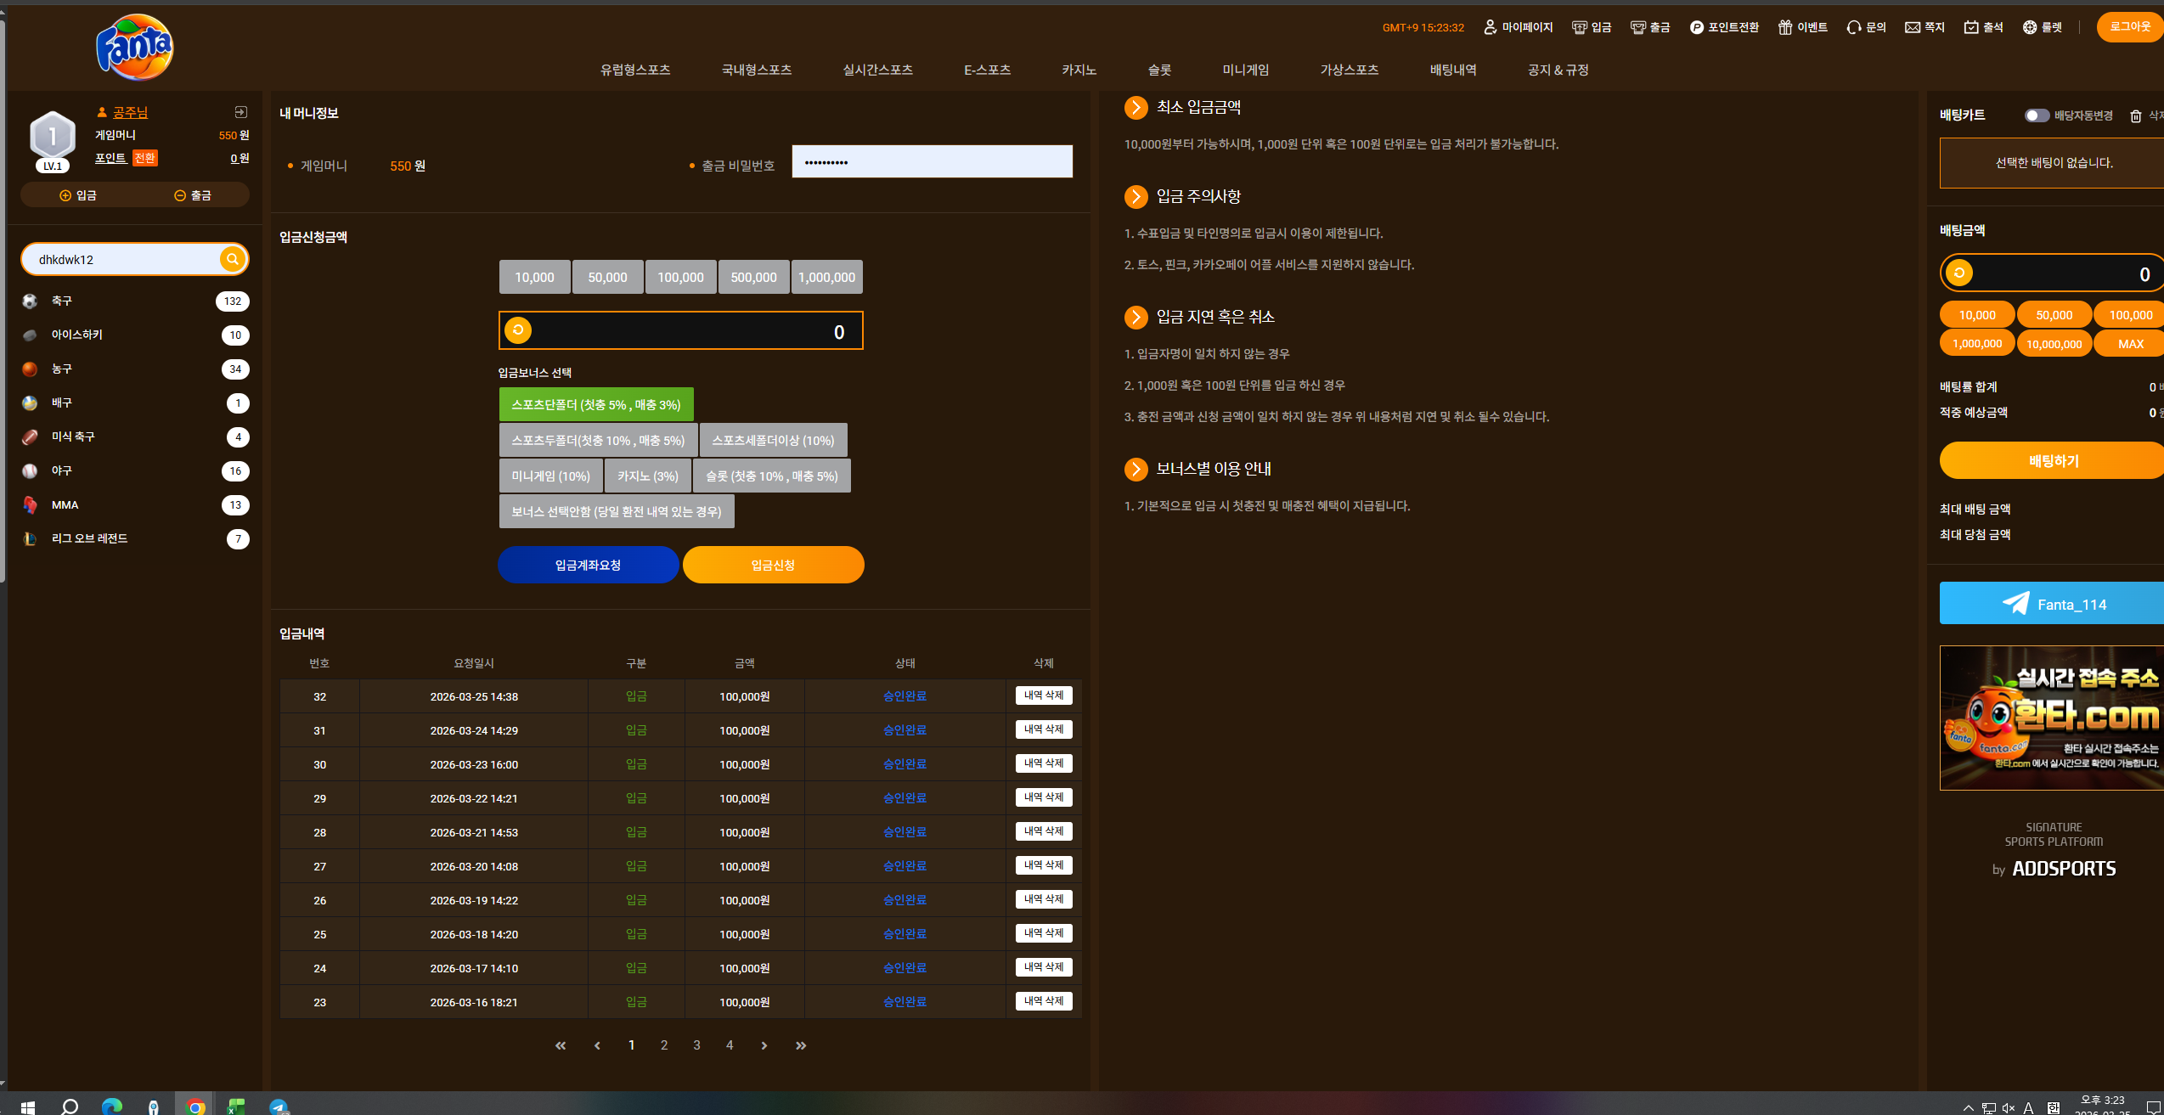
Task: Delete history entry number 32
Action: [1044, 695]
